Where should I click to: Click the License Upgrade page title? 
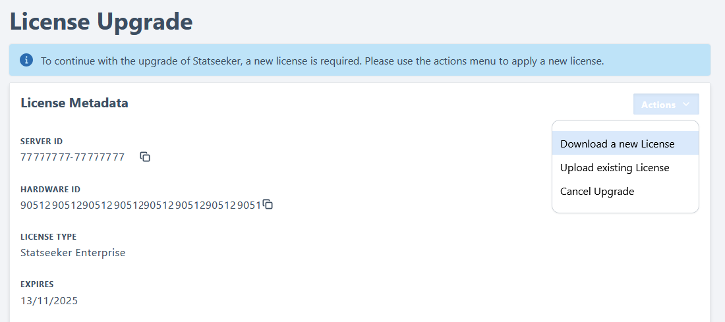point(101,22)
